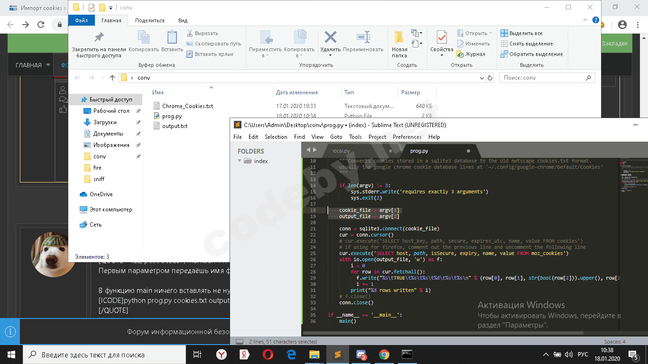Select the Chrome_Cookies.txt file
The width and height of the screenshot is (648, 364).
[187, 106]
